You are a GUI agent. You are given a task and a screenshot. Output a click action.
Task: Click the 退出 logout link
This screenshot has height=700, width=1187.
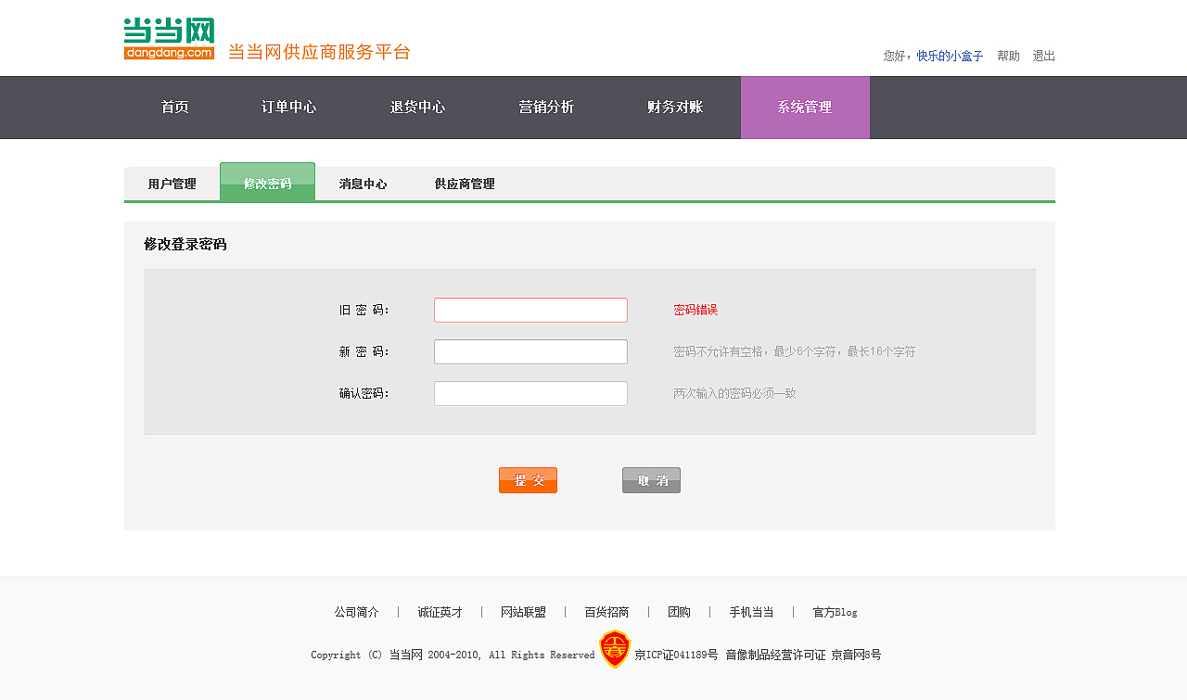click(1043, 56)
